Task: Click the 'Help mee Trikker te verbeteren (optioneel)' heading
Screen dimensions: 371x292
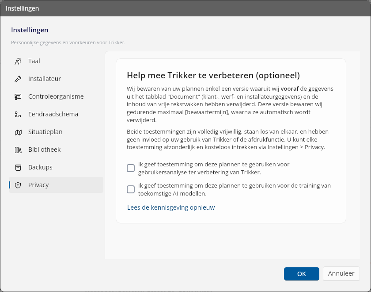Action: pyautogui.click(x=213, y=75)
